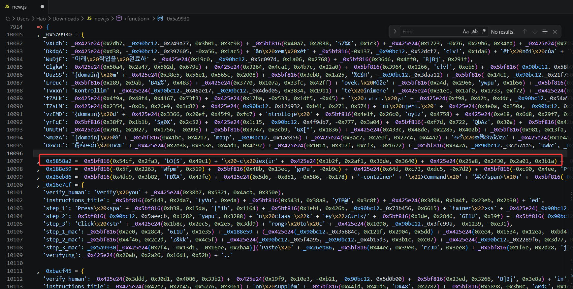573x289 pixels.
Task: Click 'step_3_mac' key on line 10108
Action: point(62,248)
